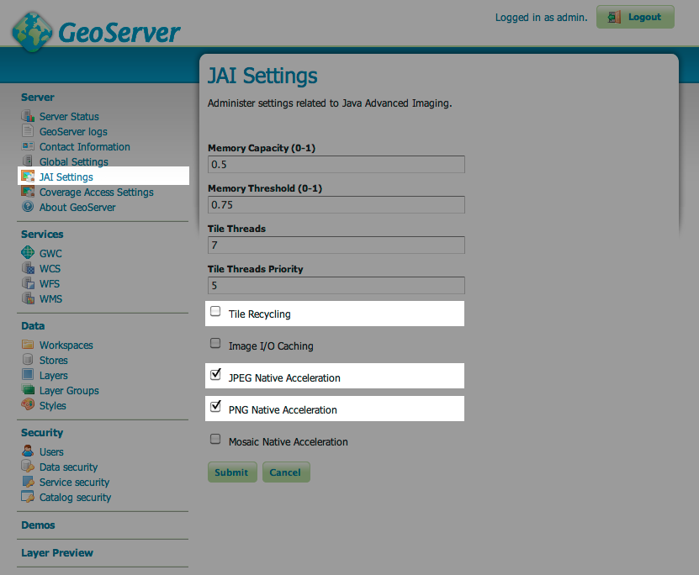This screenshot has height=575, width=699.
Task: Click the About GeoServer help icon
Action: point(28,207)
